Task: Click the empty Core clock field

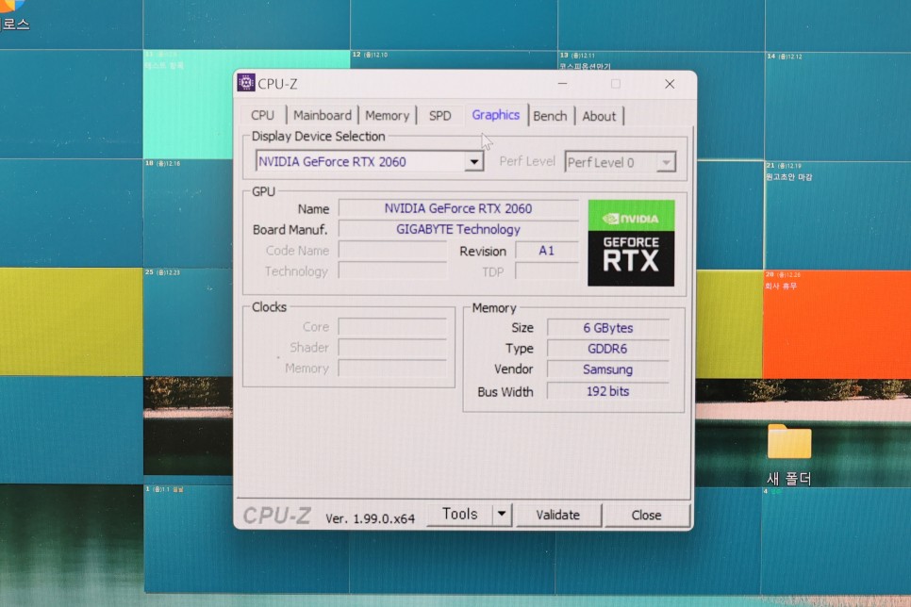Action: (x=392, y=327)
